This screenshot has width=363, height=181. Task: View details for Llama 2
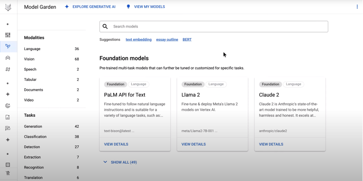click(x=194, y=144)
